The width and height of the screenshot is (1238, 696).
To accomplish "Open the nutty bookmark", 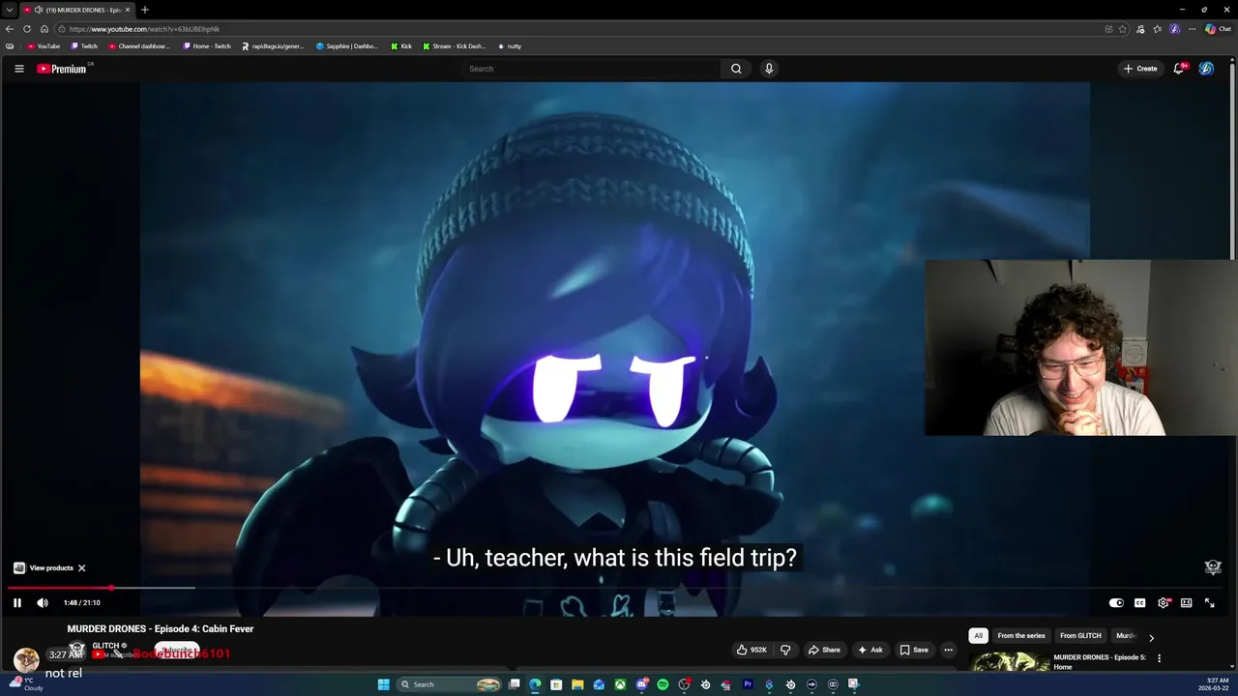I will pyautogui.click(x=510, y=46).
